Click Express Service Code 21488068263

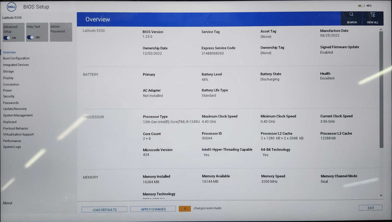213,53
